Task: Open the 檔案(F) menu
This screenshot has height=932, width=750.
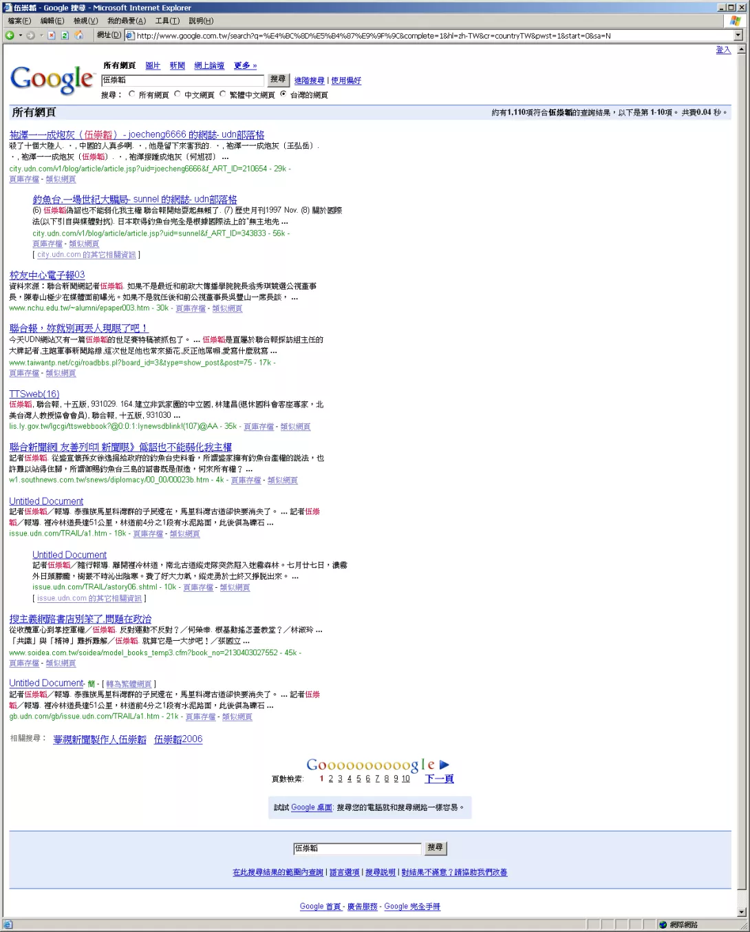Action: pyautogui.click(x=19, y=21)
